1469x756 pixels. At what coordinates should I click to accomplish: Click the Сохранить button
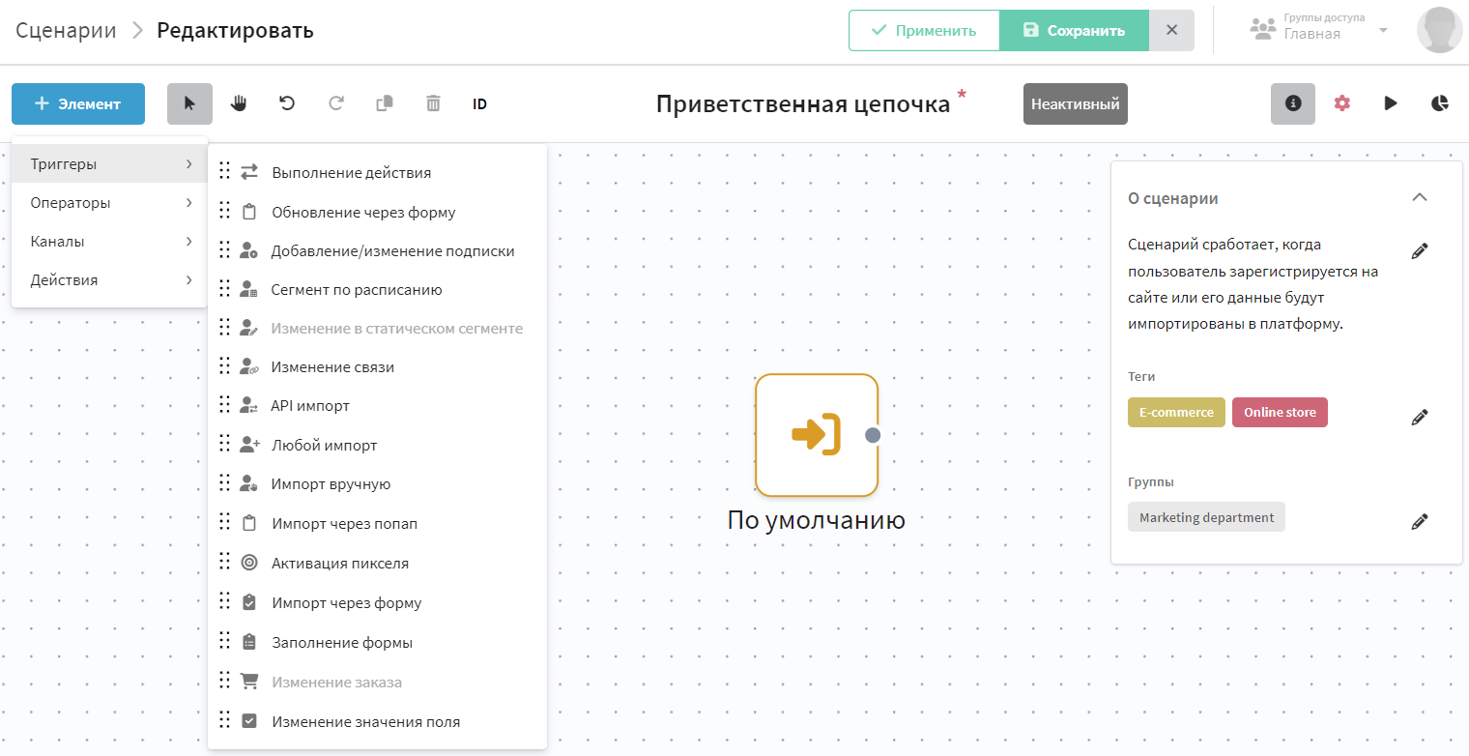[x=1074, y=30]
